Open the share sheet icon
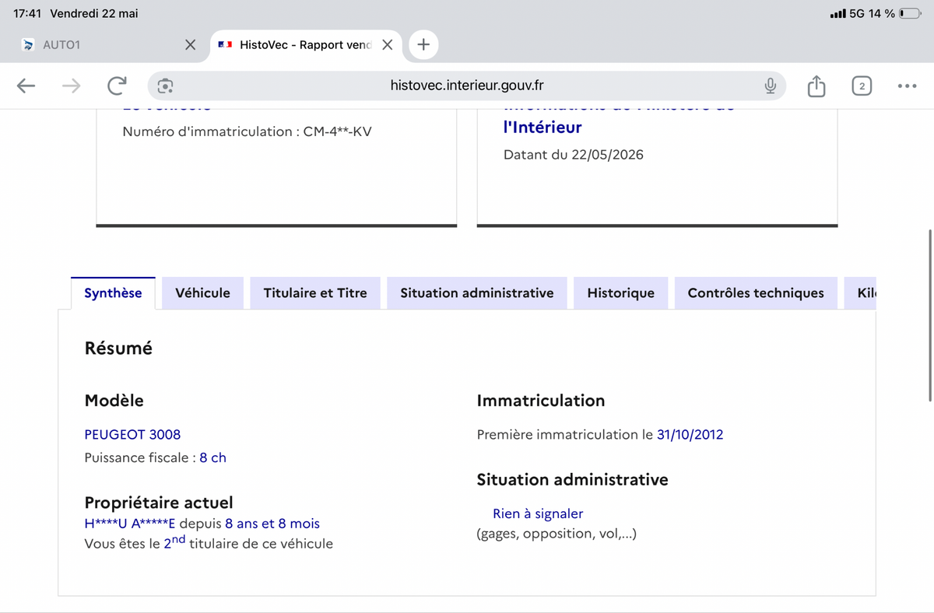934x613 pixels. (x=816, y=86)
